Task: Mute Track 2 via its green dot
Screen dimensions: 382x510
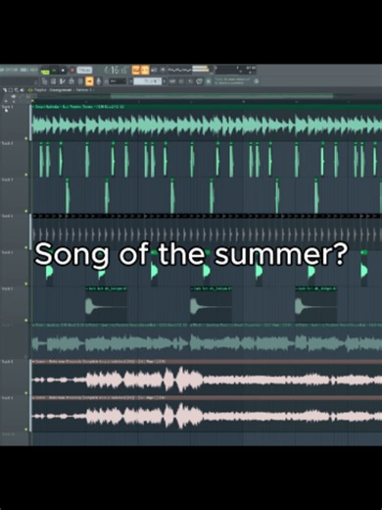Action: click(x=26, y=175)
